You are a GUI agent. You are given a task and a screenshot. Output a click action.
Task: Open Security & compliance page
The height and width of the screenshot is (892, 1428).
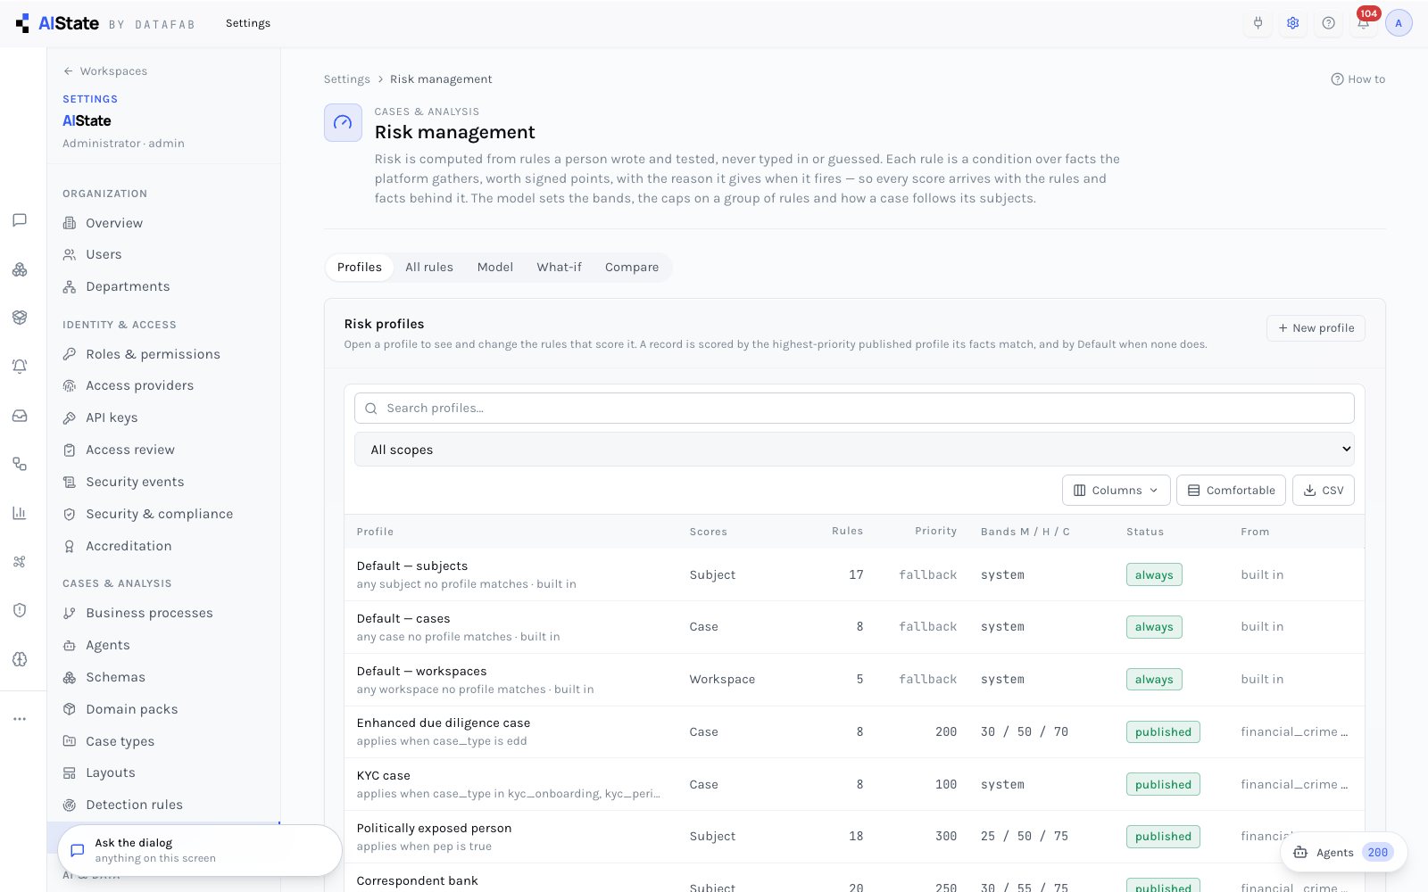163,514
